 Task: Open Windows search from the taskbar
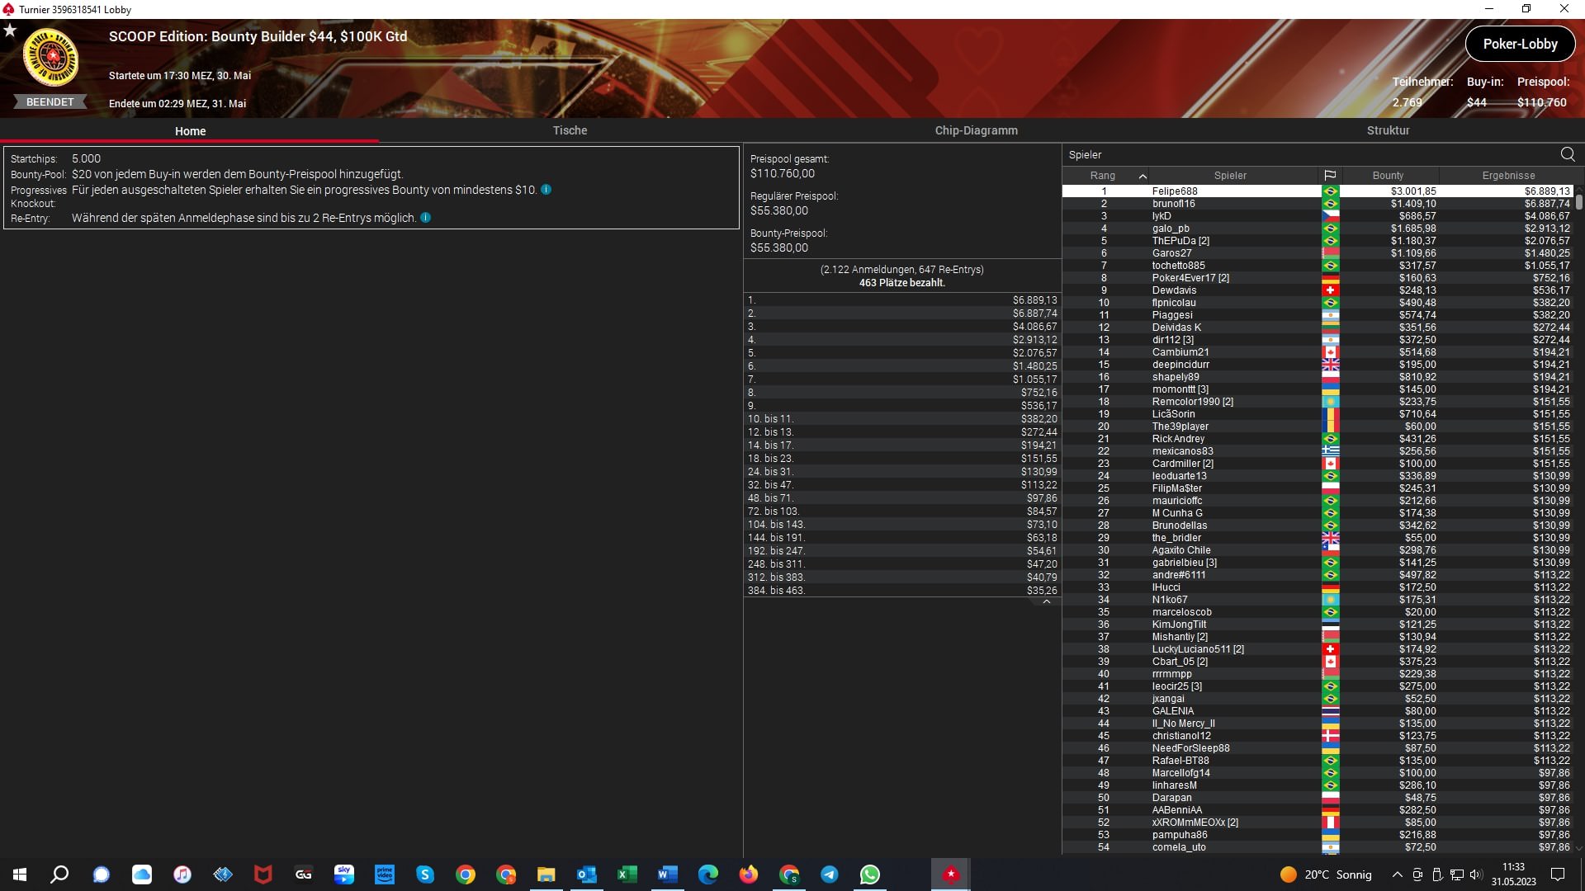click(59, 874)
